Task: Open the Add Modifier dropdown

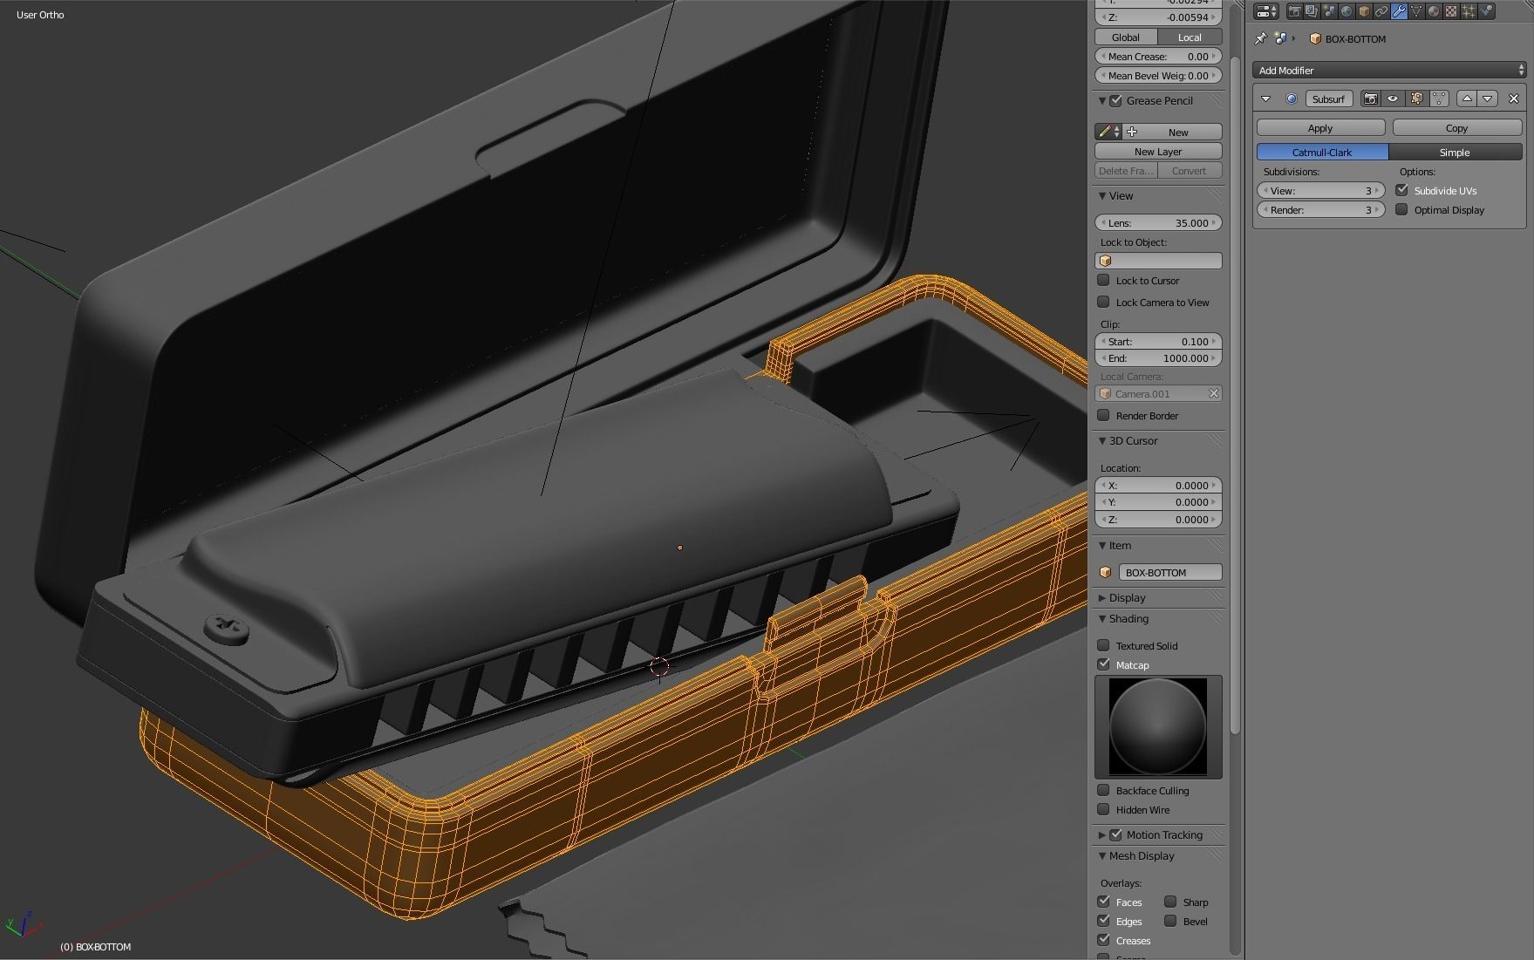Action: click(x=1389, y=70)
